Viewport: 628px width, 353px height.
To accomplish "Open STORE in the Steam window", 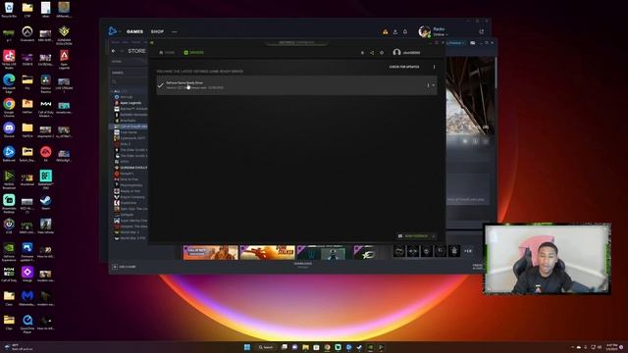I will pyautogui.click(x=136, y=51).
